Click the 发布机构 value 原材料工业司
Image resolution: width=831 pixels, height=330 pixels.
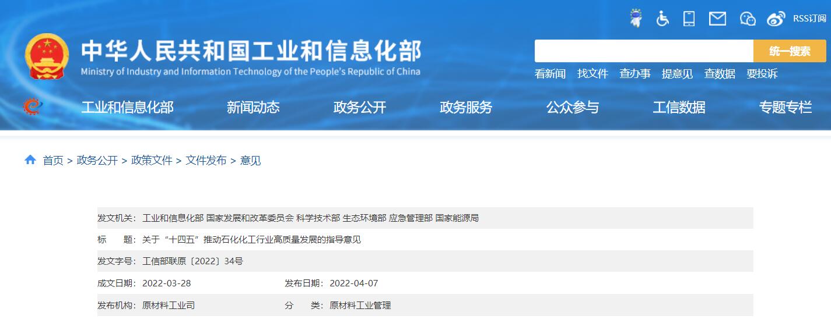[169, 305]
